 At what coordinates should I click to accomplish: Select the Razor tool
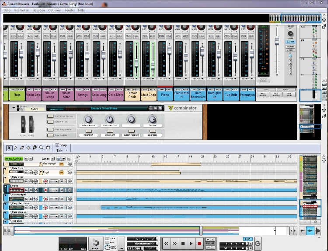click(x=28, y=148)
